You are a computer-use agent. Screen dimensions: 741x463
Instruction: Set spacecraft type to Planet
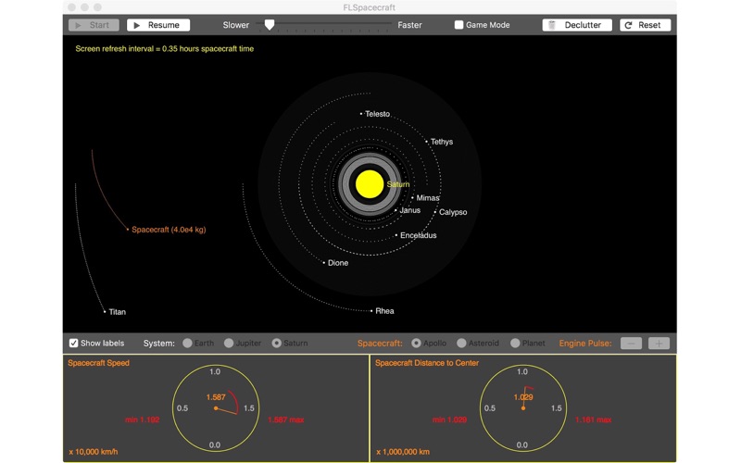click(x=515, y=344)
